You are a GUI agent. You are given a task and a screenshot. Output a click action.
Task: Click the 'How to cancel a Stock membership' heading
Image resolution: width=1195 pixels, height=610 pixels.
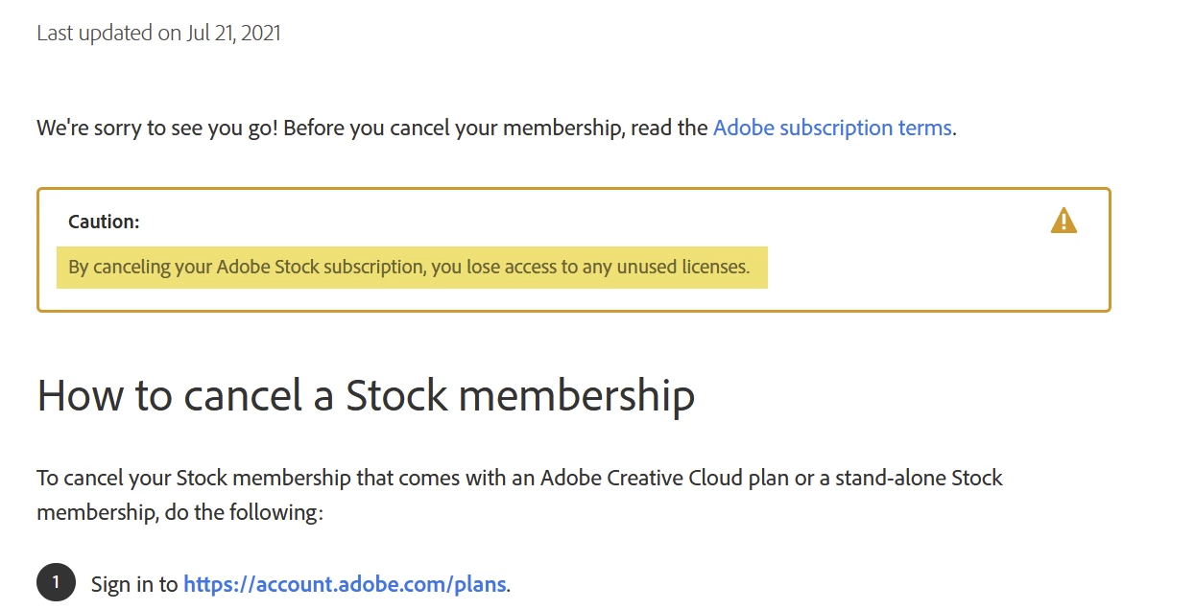point(366,395)
